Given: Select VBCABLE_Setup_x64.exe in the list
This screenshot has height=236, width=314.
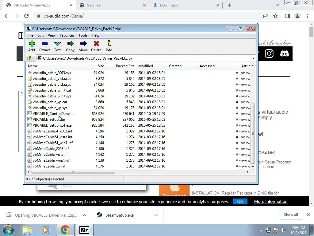Looking at the screenshot, I should pos(52,125).
